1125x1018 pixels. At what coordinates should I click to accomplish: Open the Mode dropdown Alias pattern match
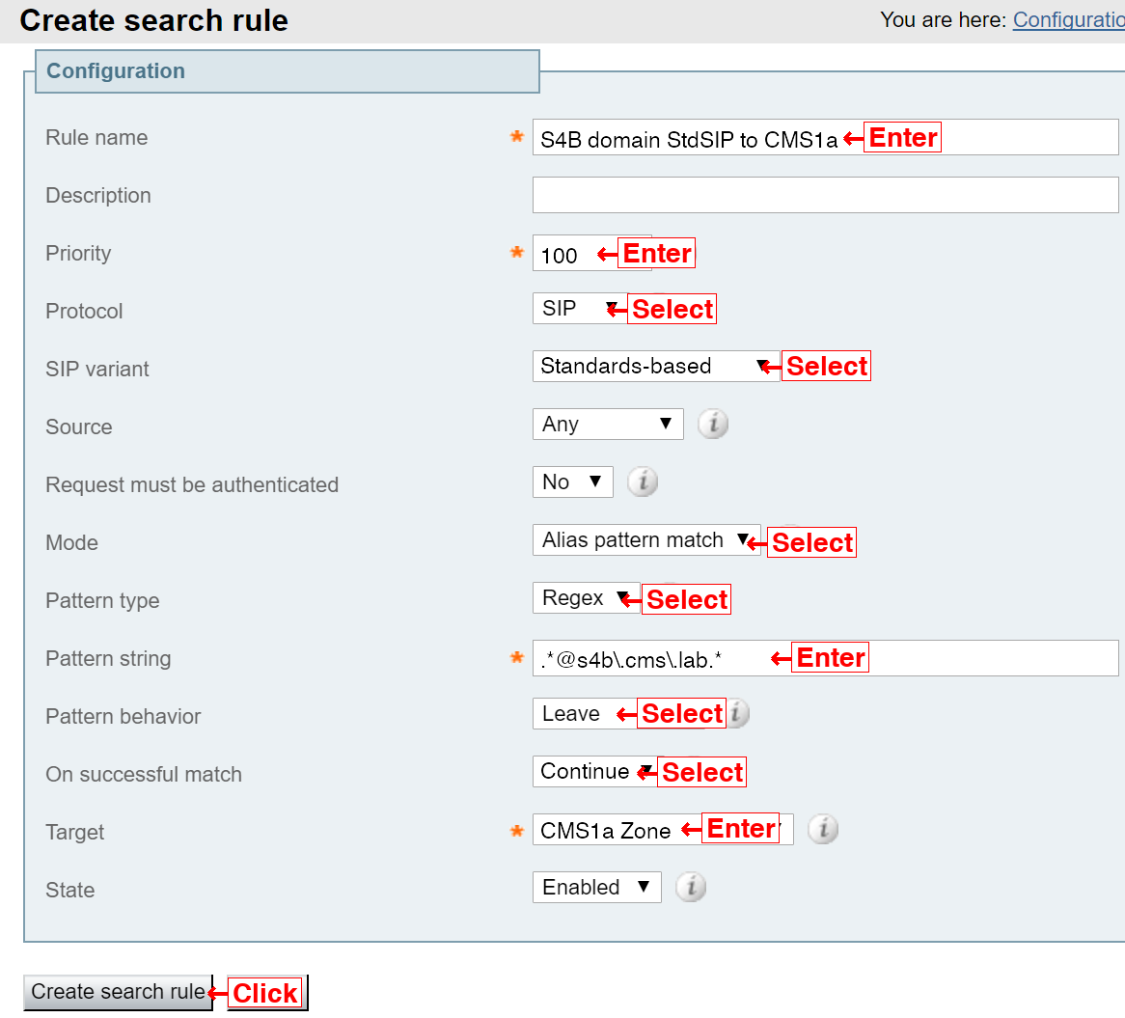point(646,539)
